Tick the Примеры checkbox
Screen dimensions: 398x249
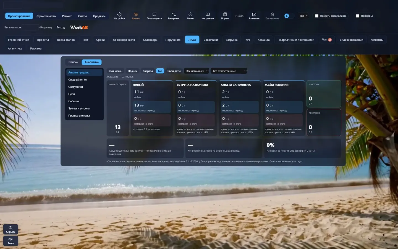pyautogui.click(x=358, y=16)
